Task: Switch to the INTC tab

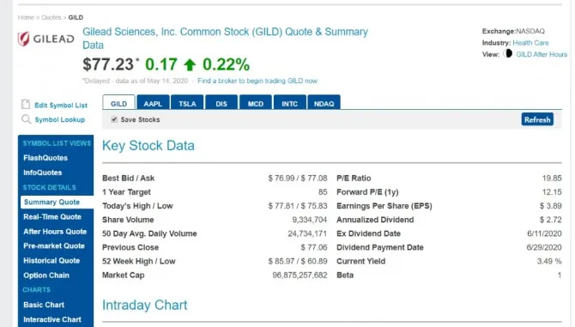Action: point(290,102)
